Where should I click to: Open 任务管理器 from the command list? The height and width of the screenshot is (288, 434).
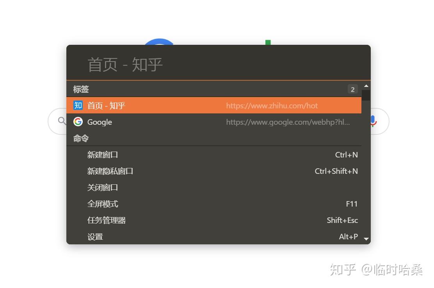click(213, 220)
